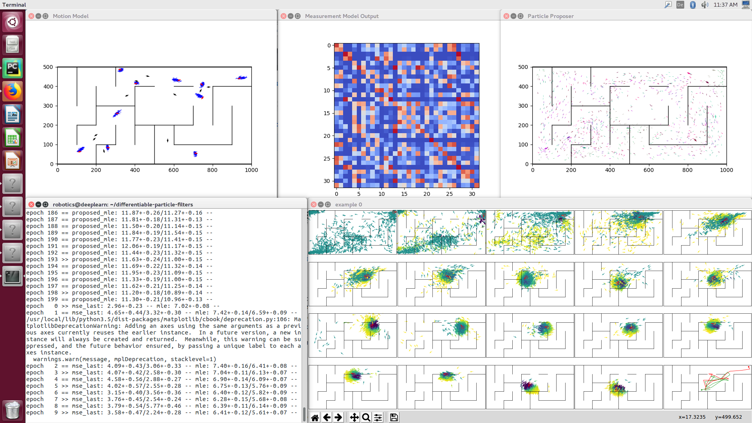Viewport: 752px width, 423px height.
Task: Launch Firefox from the dock
Action: point(13,91)
